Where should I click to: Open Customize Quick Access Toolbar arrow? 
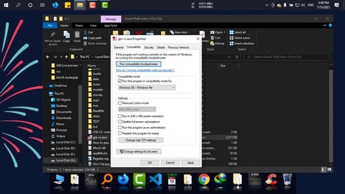[x=66, y=19]
